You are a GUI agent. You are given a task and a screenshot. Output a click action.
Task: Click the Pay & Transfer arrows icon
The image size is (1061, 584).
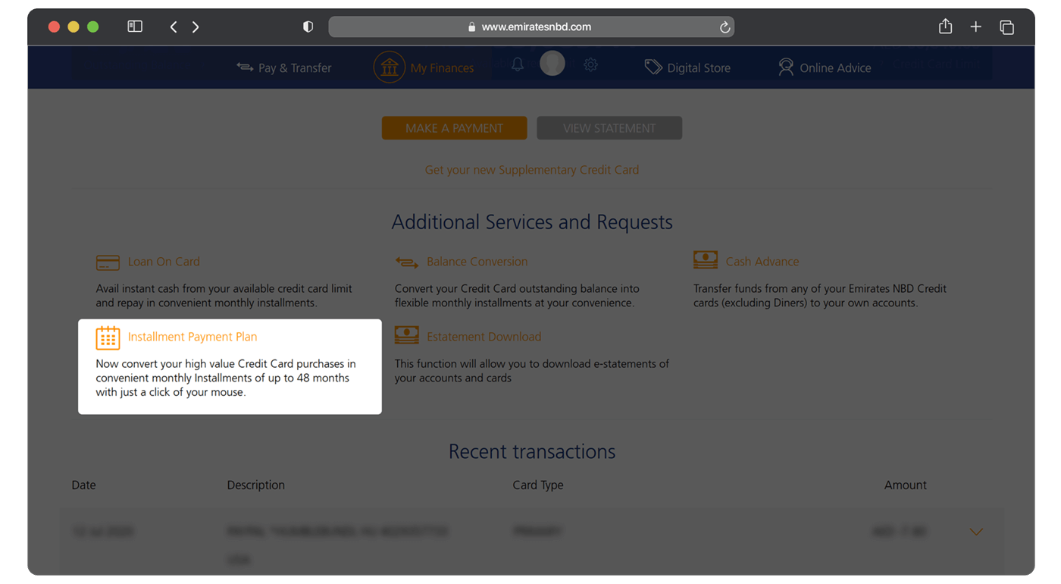point(245,67)
